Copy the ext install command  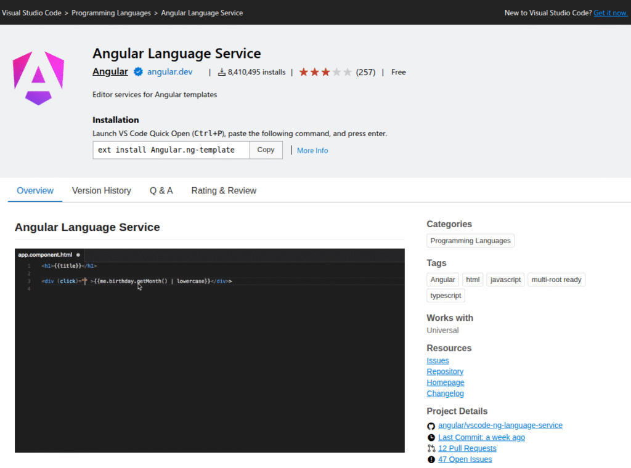[266, 150]
